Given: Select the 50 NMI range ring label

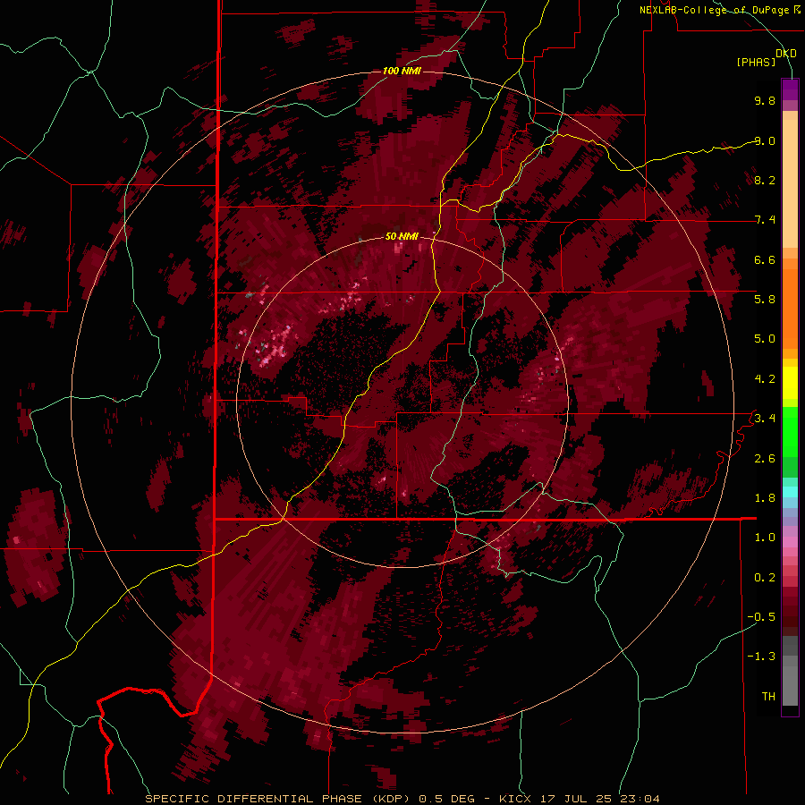Looking at the screenshot, I should click(402, 236).
